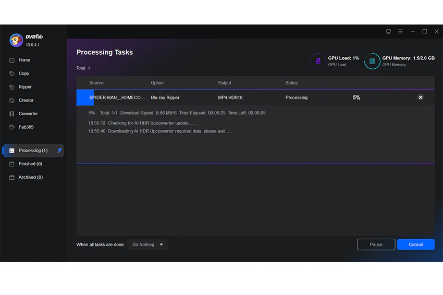Click the DVDFab logo avatar
The width and height of the screenshot is (443, 295).
pyautogui.click(x=16, y=40)
